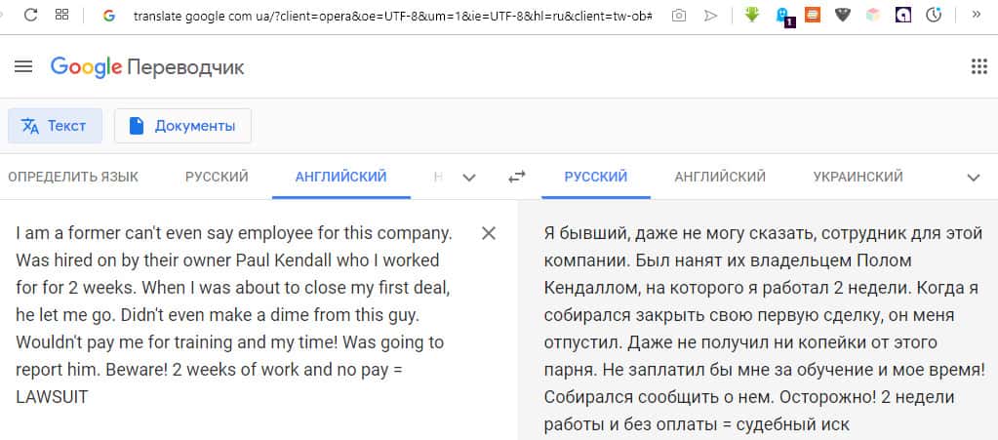The width and height of the screenshot is (998, 440).
Task: Open the Documents translation mode
Action: 182,126
